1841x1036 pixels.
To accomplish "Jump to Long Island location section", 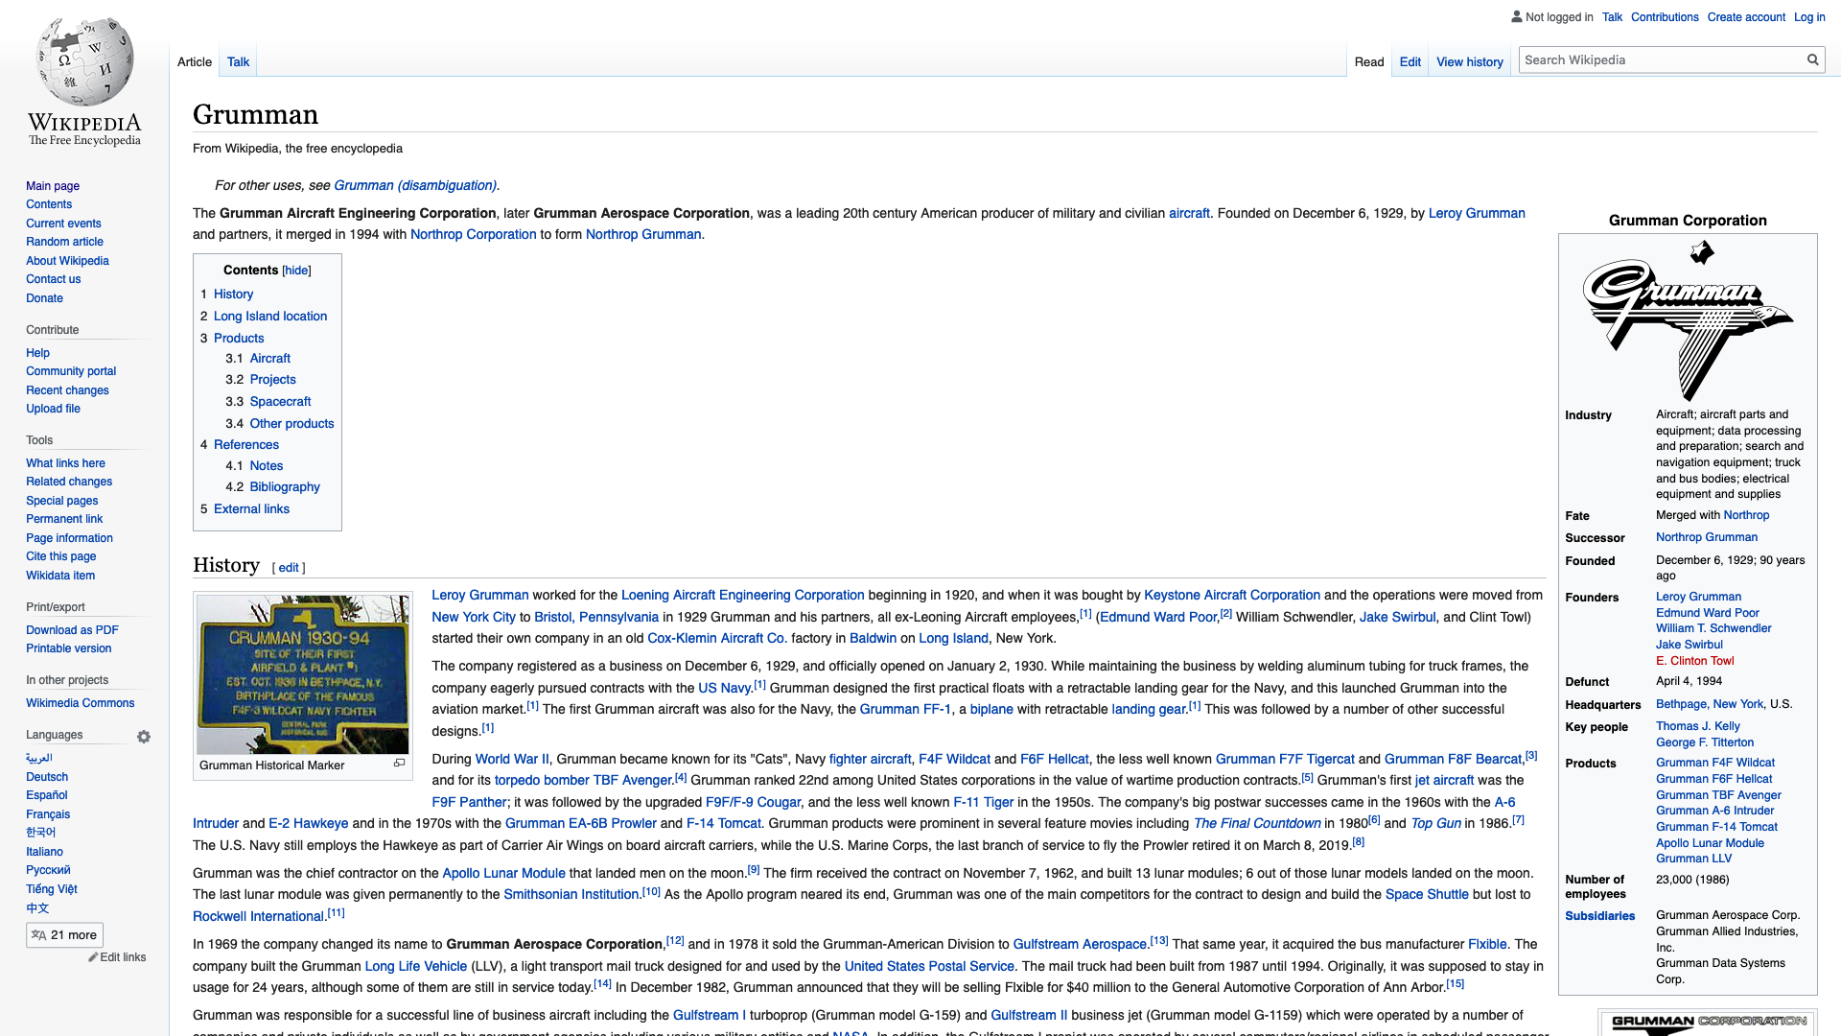I will [270, 317].
